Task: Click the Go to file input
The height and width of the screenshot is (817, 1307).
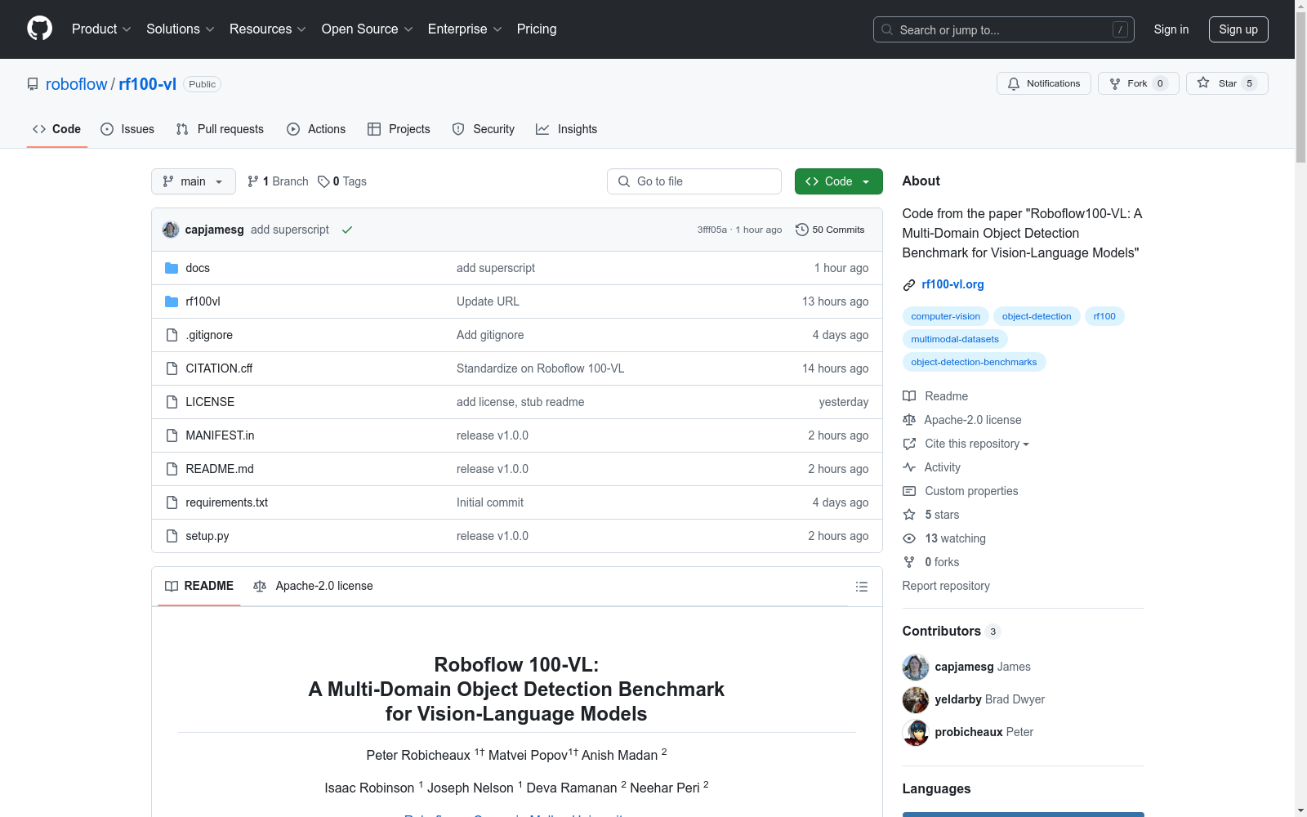Action: tap(694, 181)
